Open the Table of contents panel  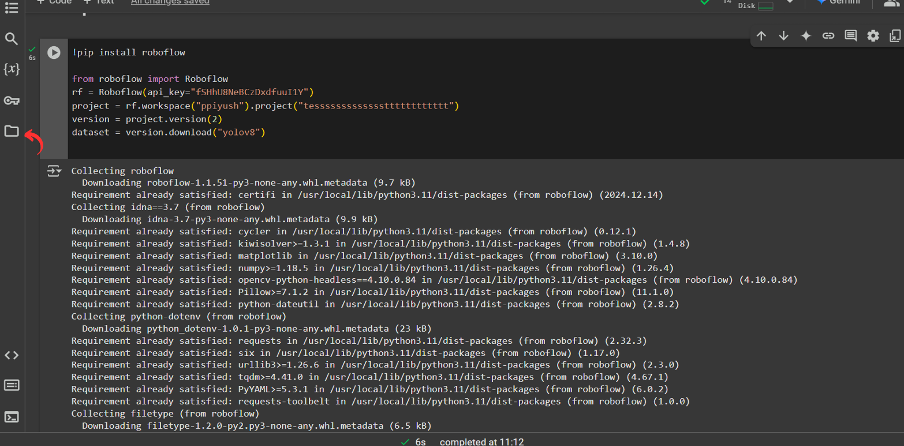pyautogui.click(x=12, y=8)
